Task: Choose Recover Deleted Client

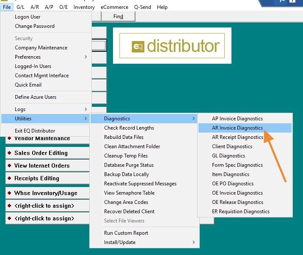Action: [144, 211]
